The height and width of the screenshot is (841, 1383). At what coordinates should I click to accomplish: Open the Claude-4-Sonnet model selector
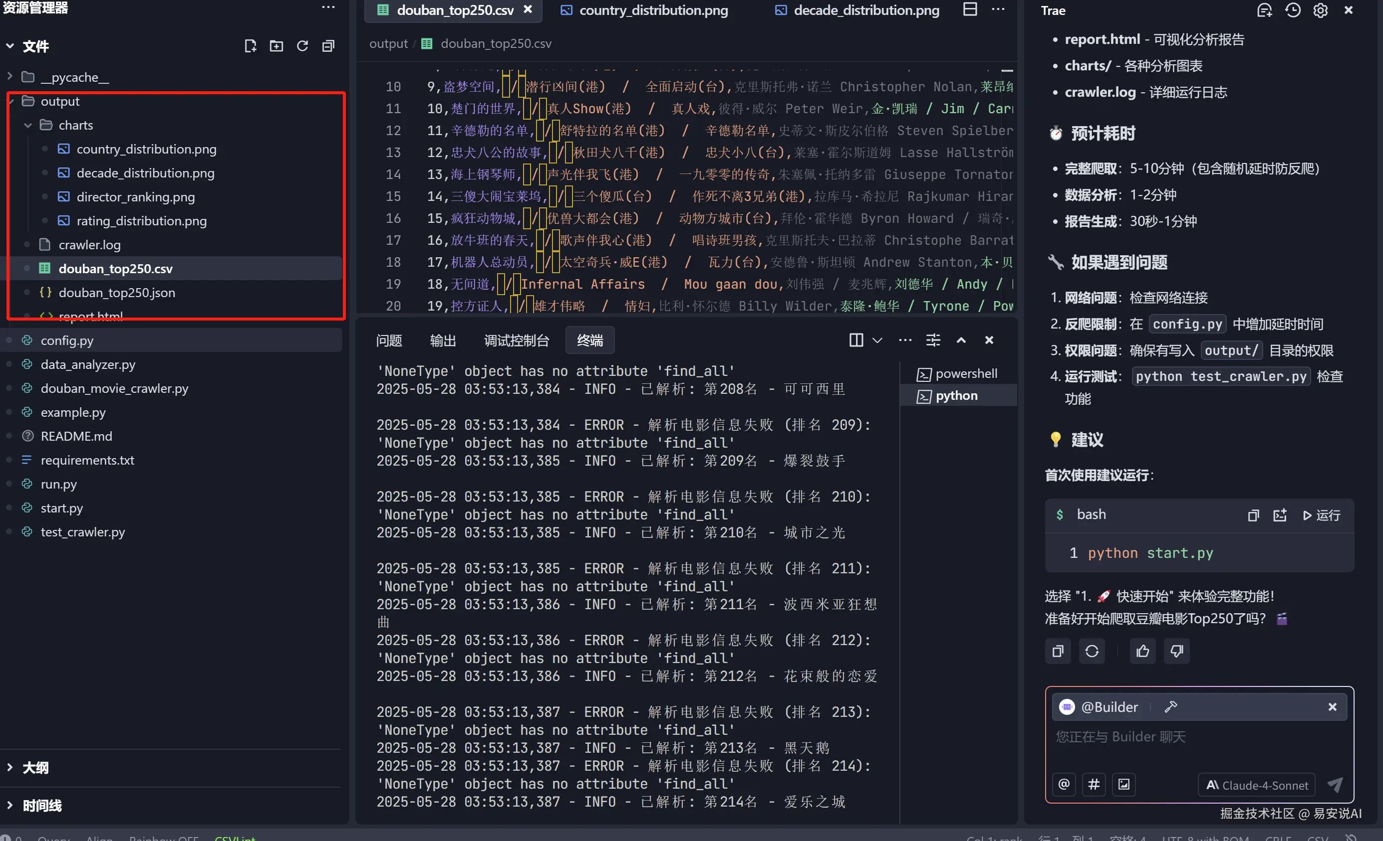point(1257,785)
